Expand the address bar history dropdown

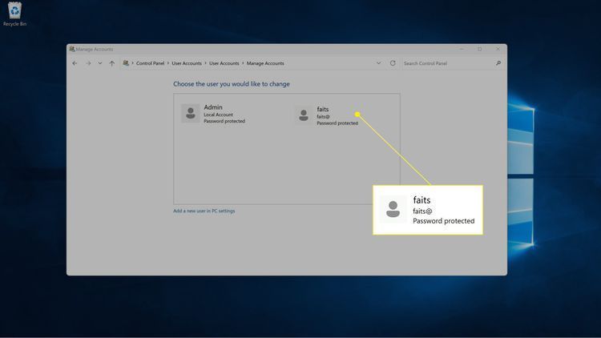[378, 63]
